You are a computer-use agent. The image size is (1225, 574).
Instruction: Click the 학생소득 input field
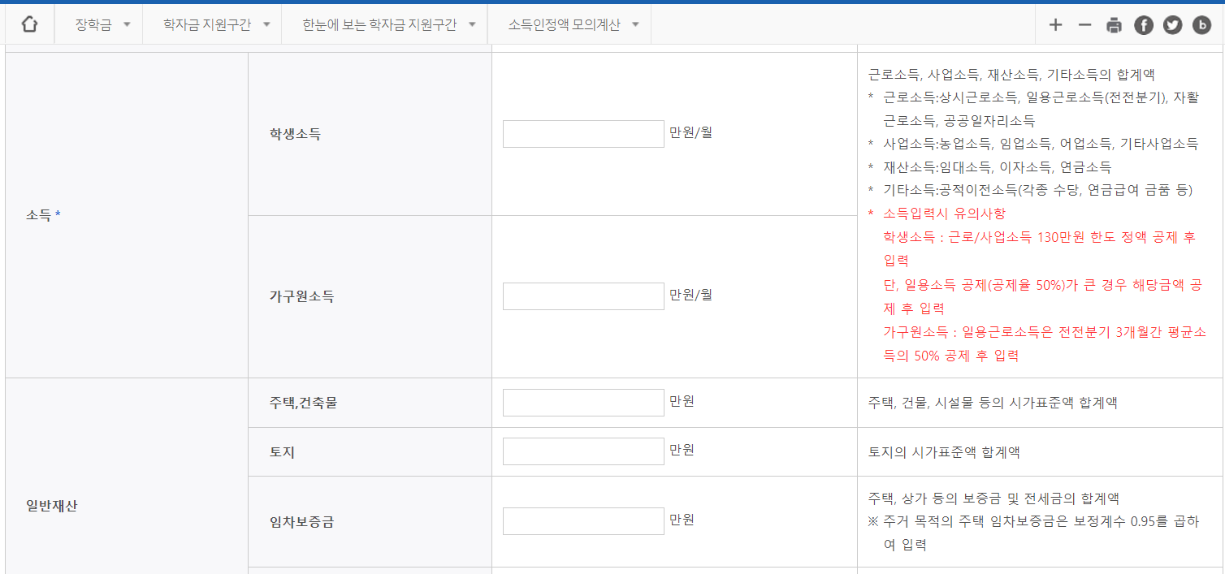[x=583, y=133]
